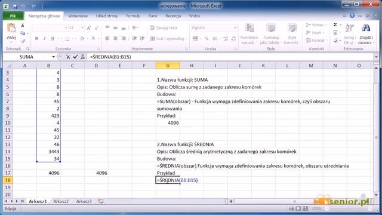382x215 pixels.
Task: Click the font color A icon
Action: point(93,38)
